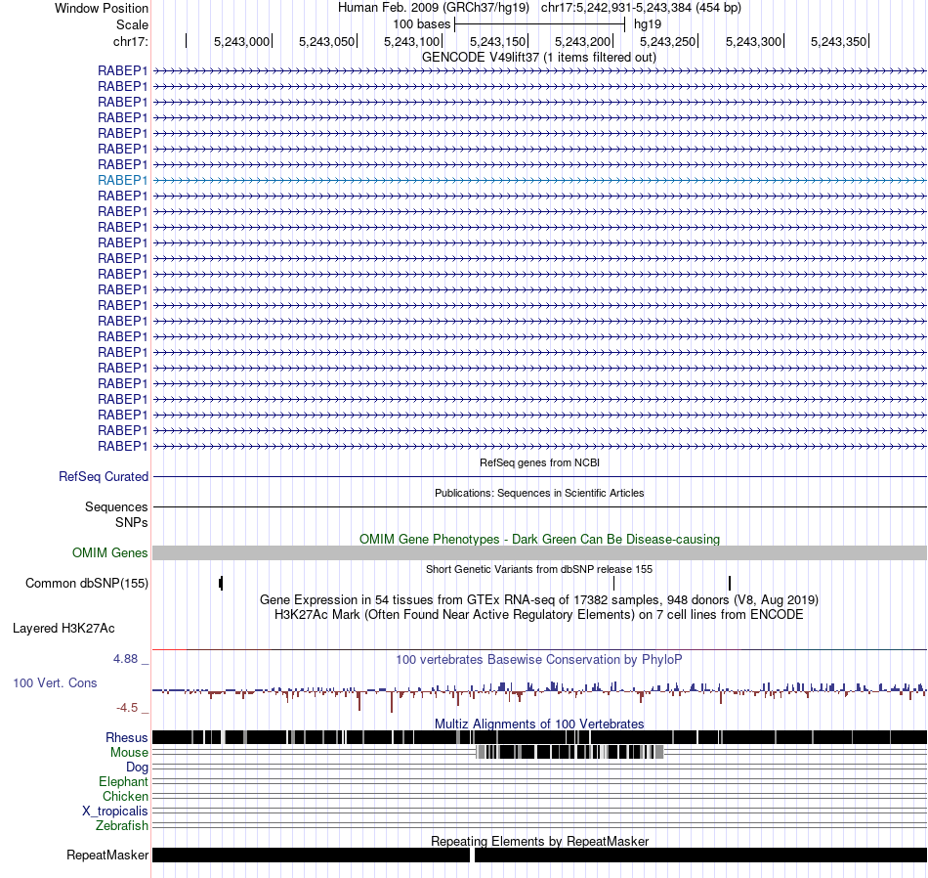Open 'Publications: Sequences in Scientific Articles' title
The width and height of the screenshot is (928, 878).
pos(539,493)
